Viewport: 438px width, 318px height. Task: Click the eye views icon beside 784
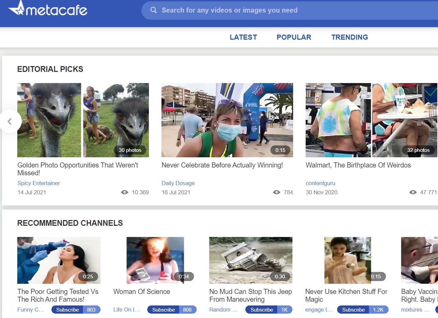(277, 192)
